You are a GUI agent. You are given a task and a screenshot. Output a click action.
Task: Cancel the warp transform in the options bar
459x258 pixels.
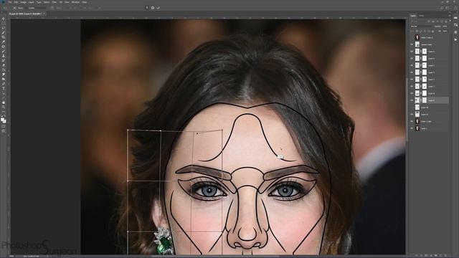(153, 8)
